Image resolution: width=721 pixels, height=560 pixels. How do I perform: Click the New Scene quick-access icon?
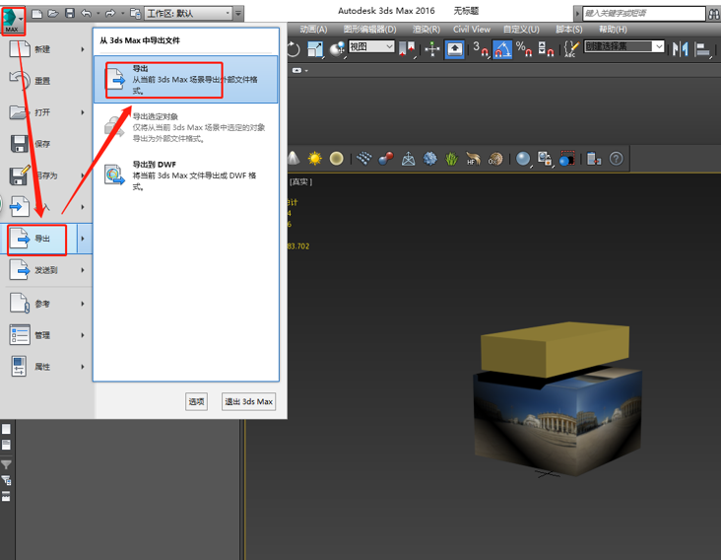[x=36, y=14]
